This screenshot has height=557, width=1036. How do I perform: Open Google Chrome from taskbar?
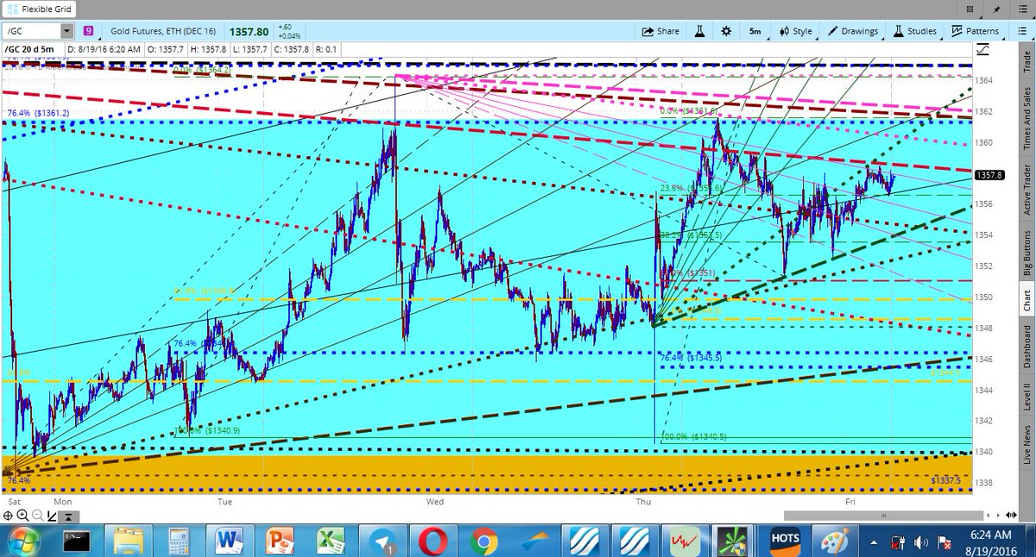[x=482, y=541]
